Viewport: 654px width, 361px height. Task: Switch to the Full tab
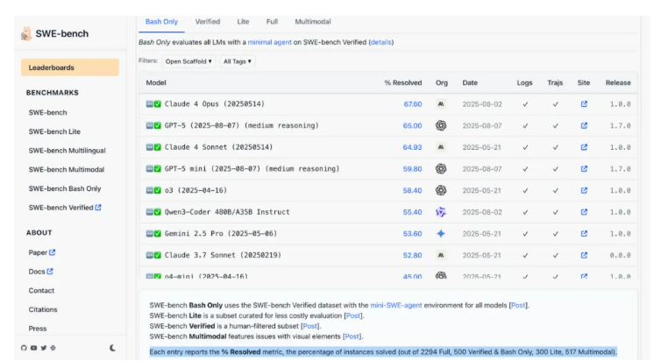point(272,22)
